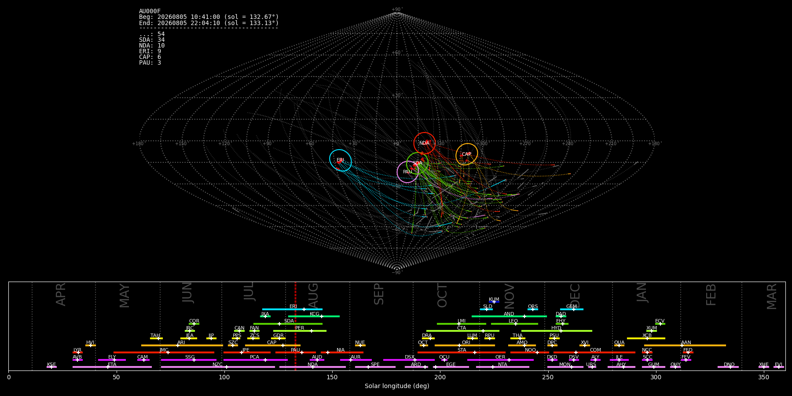Click the red dashed current solar longitude line
This screenshot has height=396, width=792.
coord(295,326)
